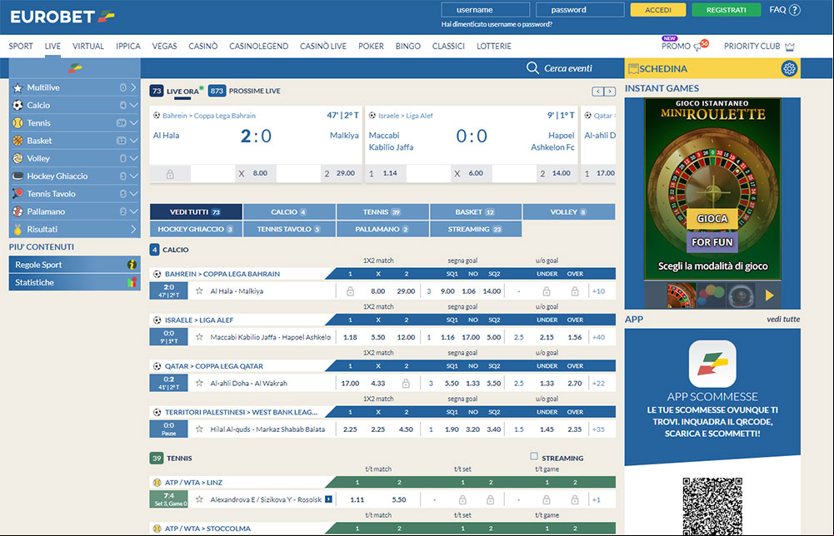Click the Hockey Ghiaccio puck icon
Screen dimensions: 834x536
click(17, 176)
